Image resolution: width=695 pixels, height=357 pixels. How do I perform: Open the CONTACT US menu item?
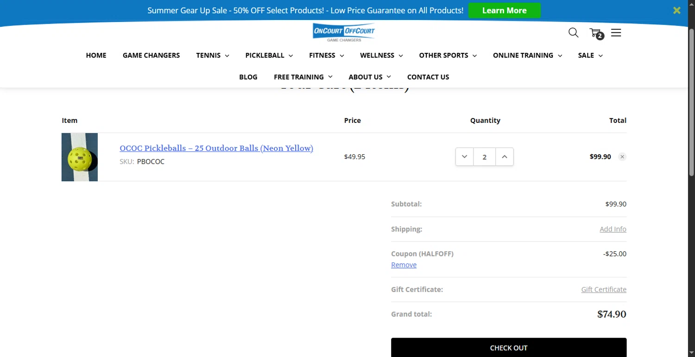click(x=428, y=77)
